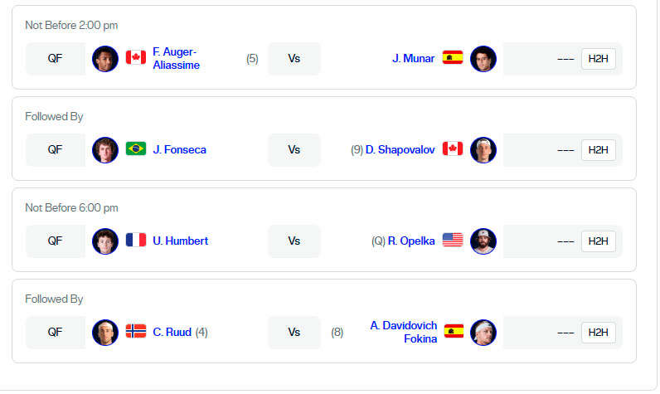Open A. Davidovich Fokina's profile link
The width and height of the screenshot is (660, 394).
click(403, 332)
